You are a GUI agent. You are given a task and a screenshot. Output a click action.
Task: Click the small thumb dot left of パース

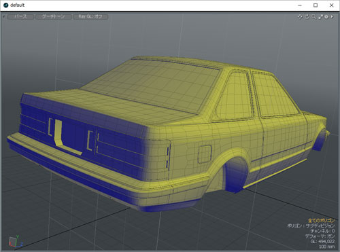tap(4, 16)
